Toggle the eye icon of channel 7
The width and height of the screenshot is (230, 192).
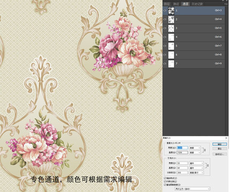(165, 63)
